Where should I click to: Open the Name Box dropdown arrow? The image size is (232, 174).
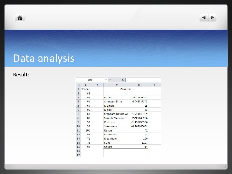click(106, 80)
